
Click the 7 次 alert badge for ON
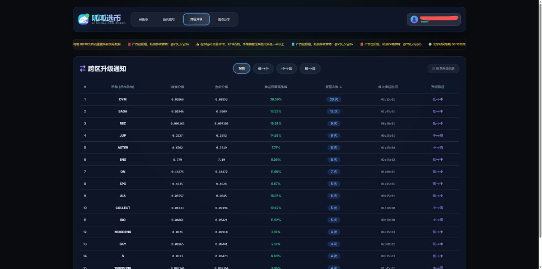[x=334, y=172]
